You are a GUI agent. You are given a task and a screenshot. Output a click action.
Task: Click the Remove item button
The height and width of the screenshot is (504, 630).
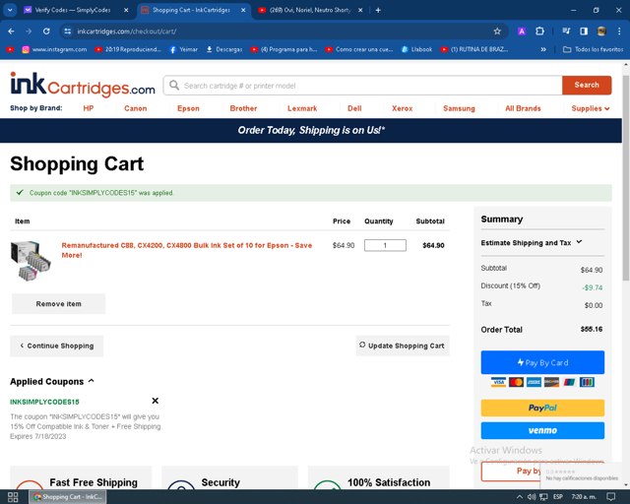[x=59, y=304]
